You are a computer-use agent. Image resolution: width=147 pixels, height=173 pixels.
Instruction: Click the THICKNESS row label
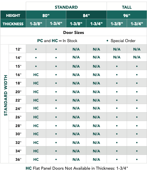point(13,24)
